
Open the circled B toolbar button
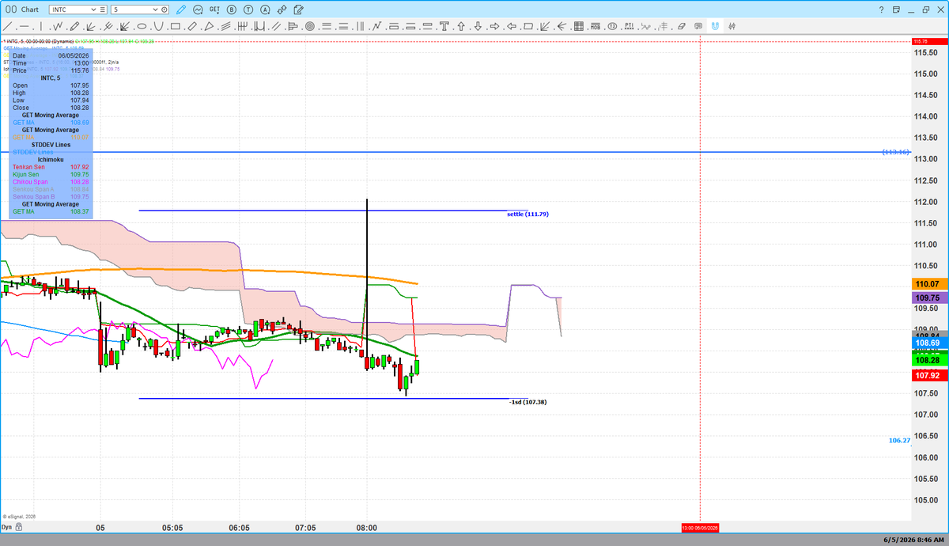tap(232, 9)
